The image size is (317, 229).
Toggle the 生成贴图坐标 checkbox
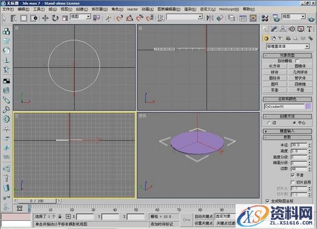(x=268, y=201)
